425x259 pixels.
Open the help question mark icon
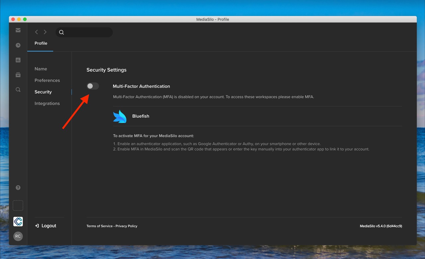click(18, 188)
